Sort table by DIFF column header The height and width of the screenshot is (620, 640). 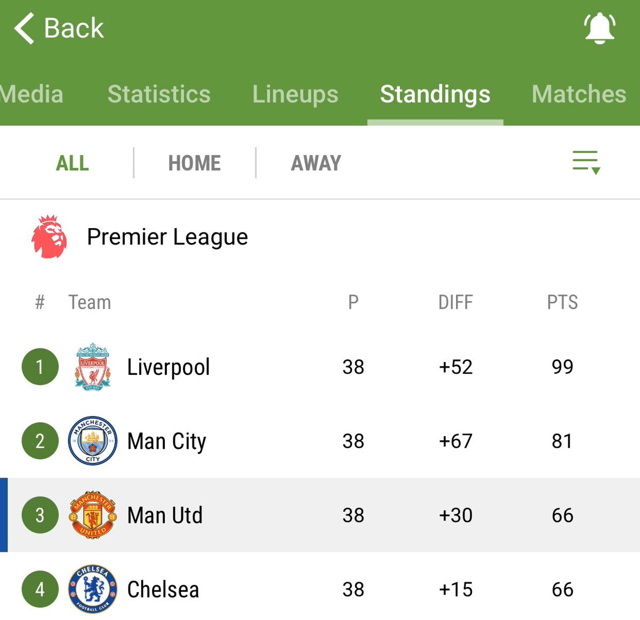point(455,302)
